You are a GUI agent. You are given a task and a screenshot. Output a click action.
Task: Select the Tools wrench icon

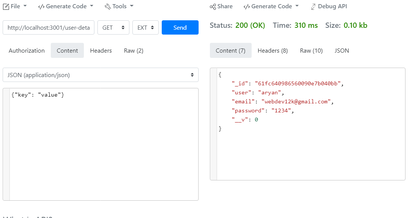coord(108,6)
